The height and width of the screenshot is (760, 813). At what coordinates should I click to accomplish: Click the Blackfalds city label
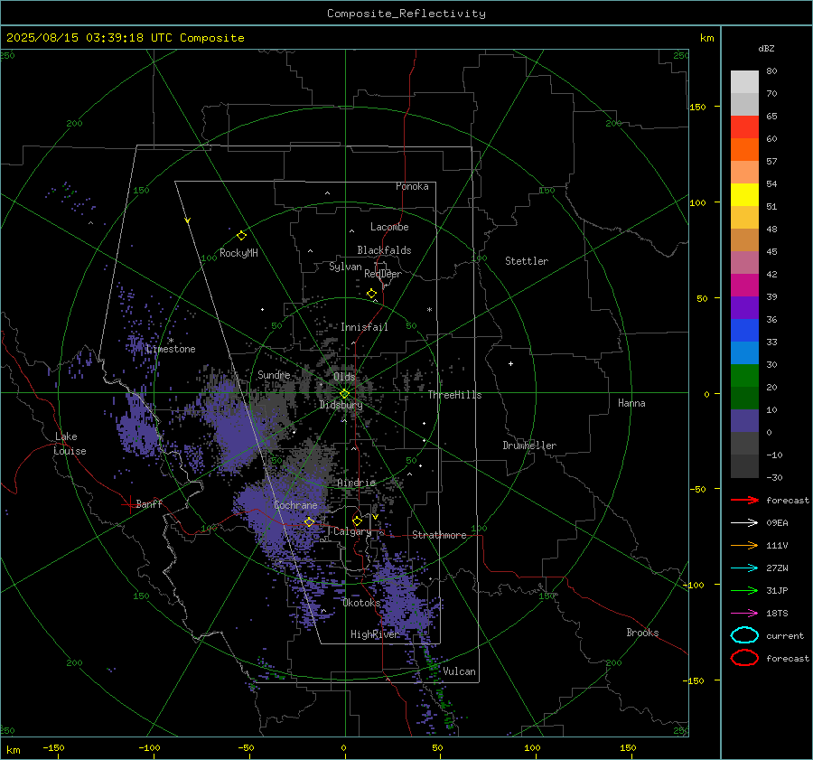tap(384, 250)
